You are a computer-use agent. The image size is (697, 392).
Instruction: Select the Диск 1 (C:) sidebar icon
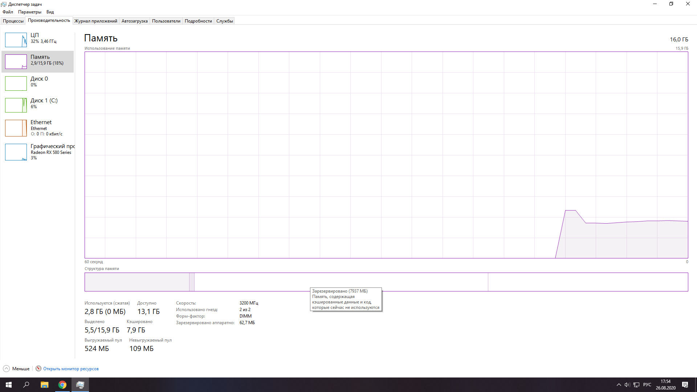click(15, 104)
